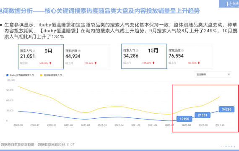Click the help icon beside 搜索热度 next to 76,554

coord(182,50)
